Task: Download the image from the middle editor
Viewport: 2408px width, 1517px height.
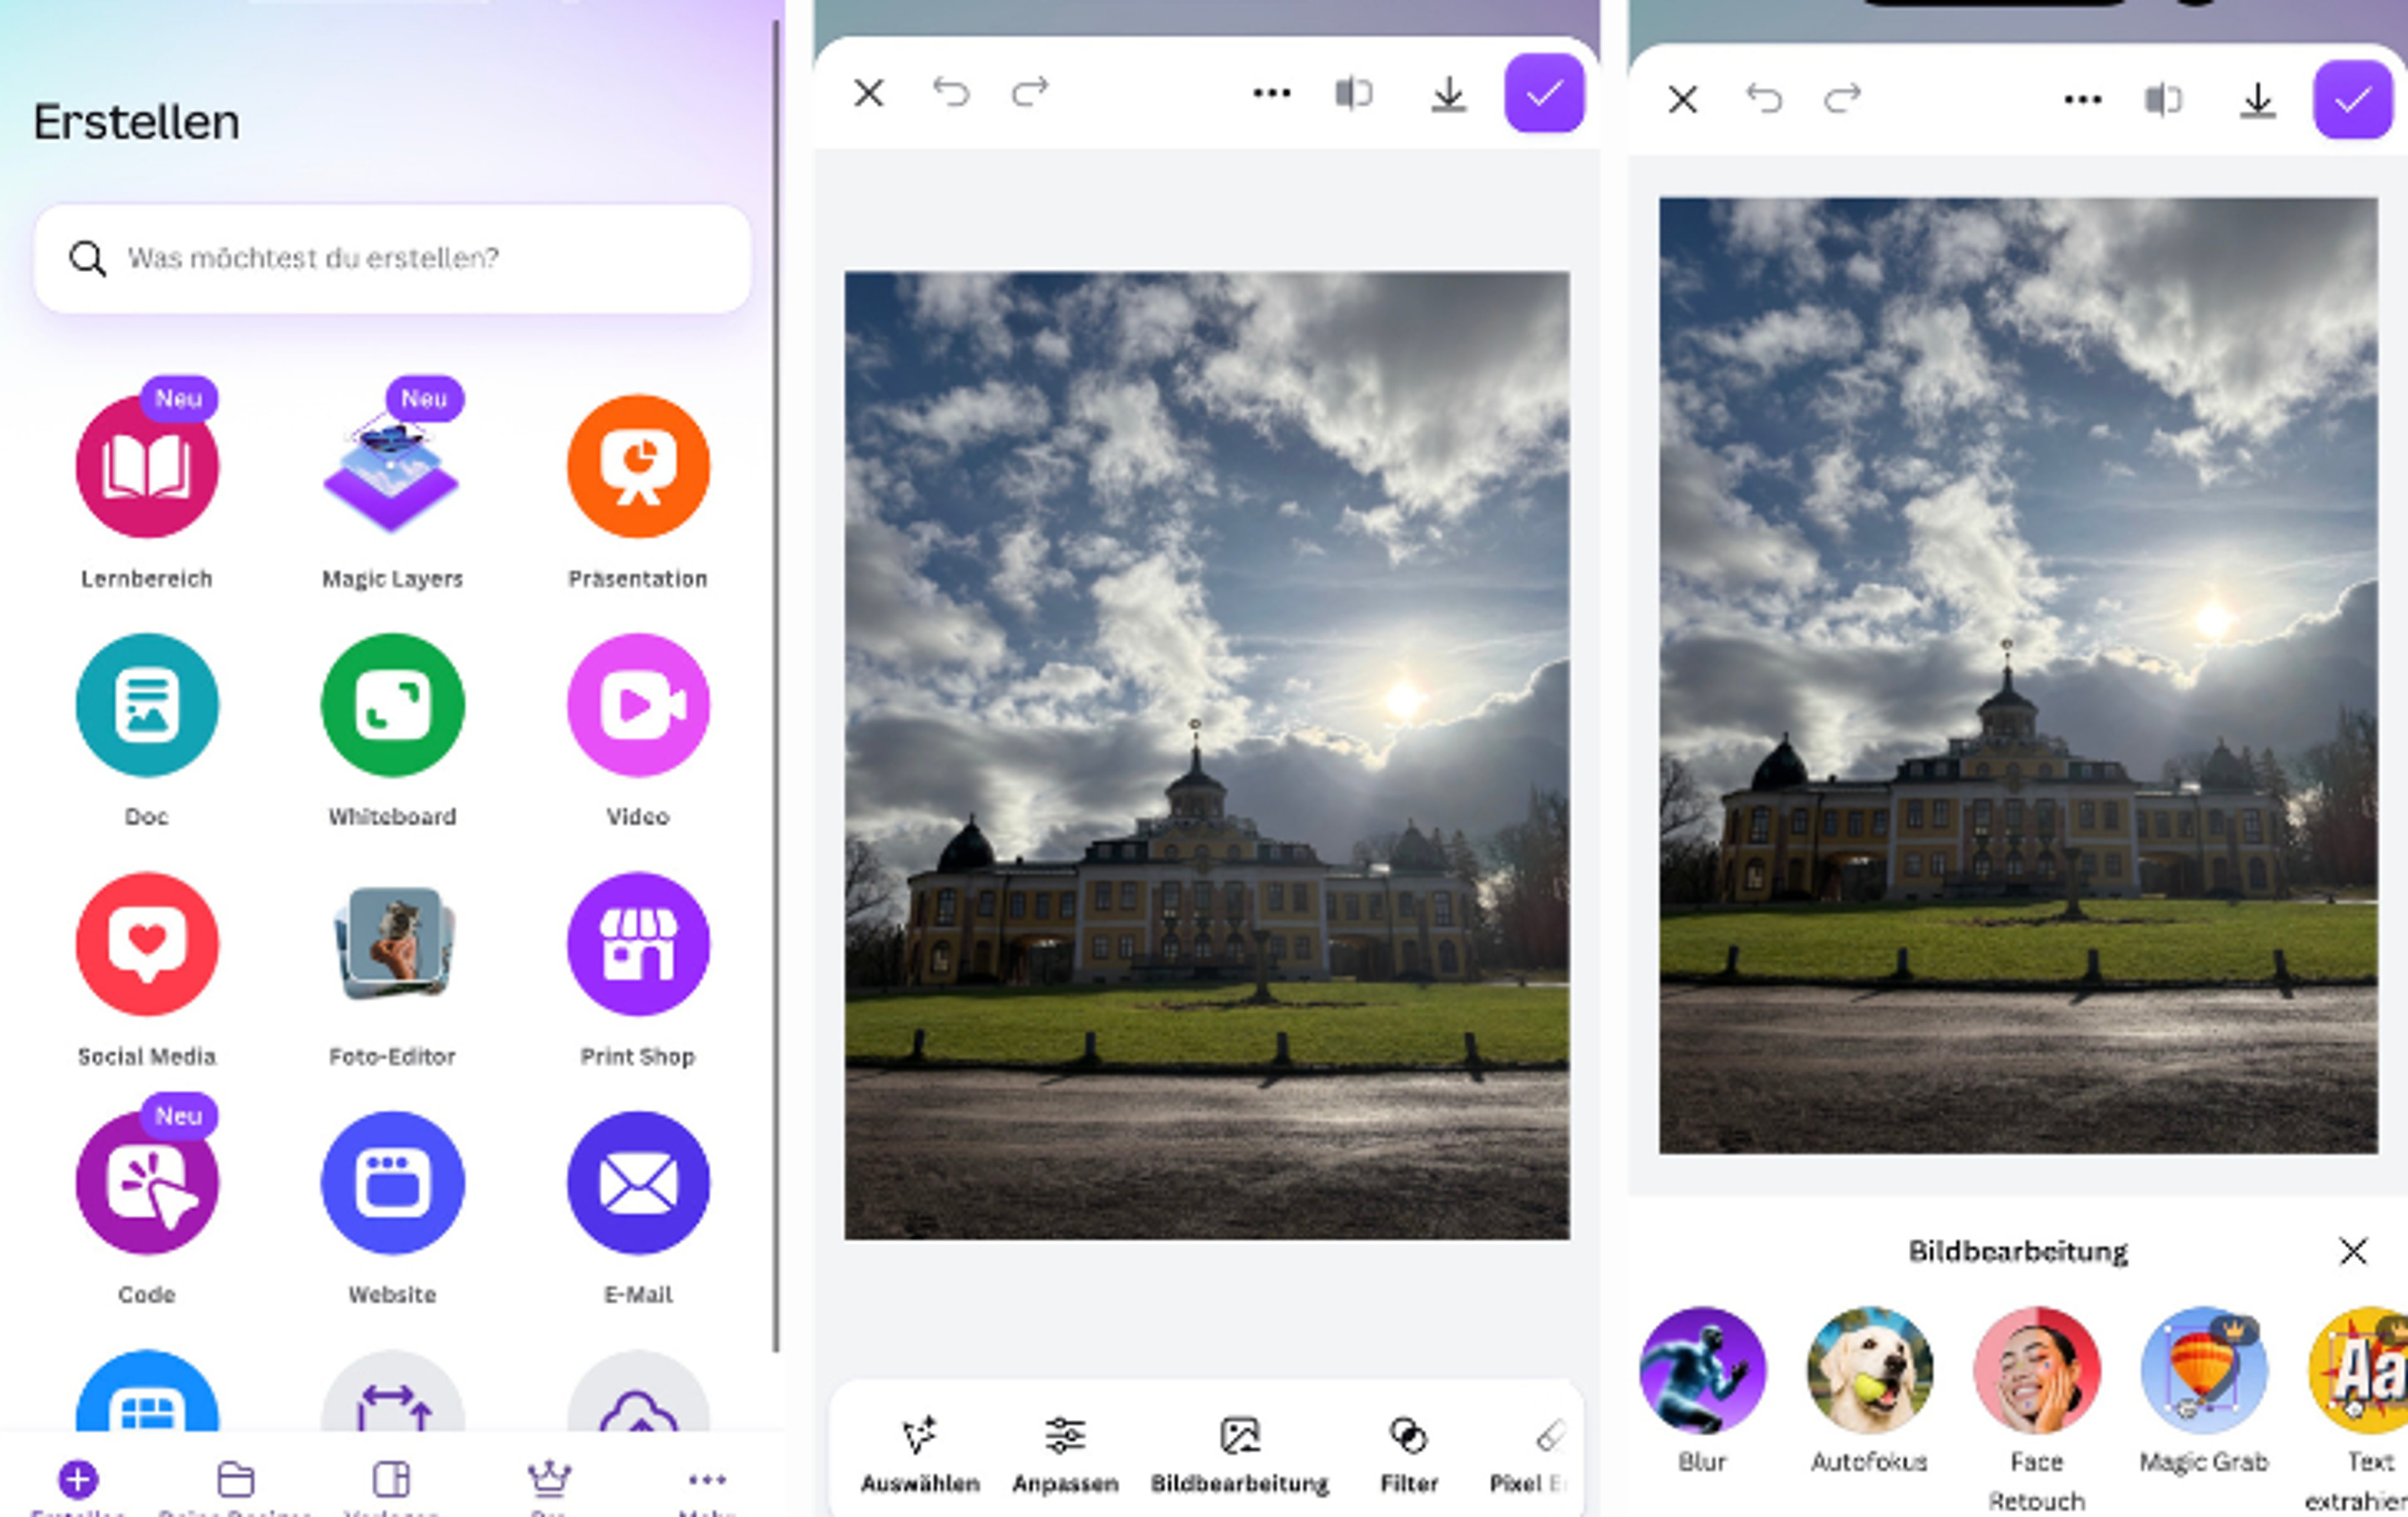Action: (1448, 95)
